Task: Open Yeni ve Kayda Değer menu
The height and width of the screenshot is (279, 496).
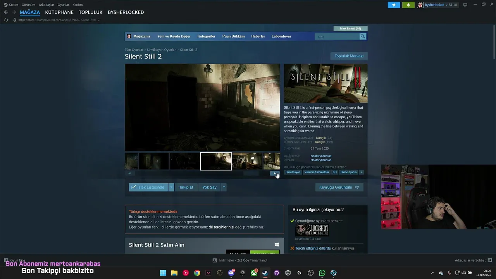Action: point(174,36)
